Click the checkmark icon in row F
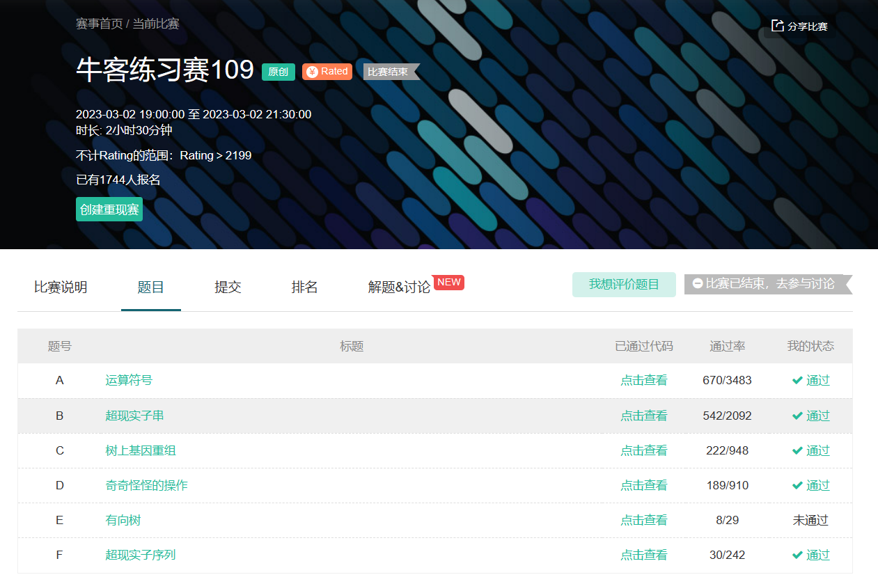The height and width of the screenshot is (584, 878). click(798, 555)
